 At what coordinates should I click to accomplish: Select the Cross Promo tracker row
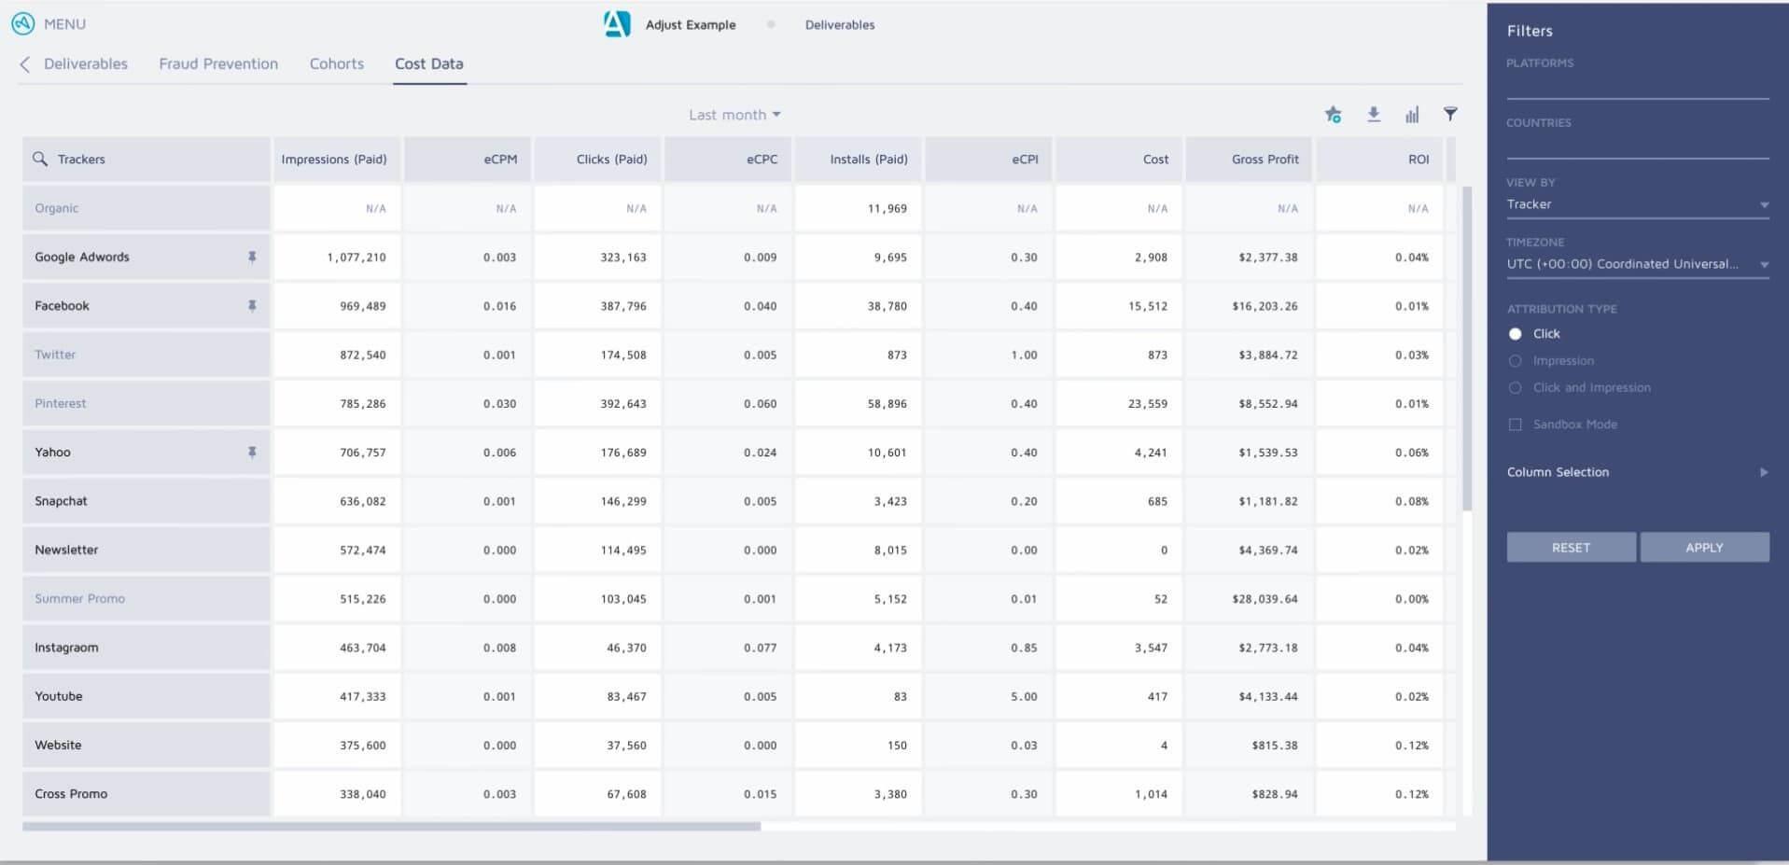(147, 794)
